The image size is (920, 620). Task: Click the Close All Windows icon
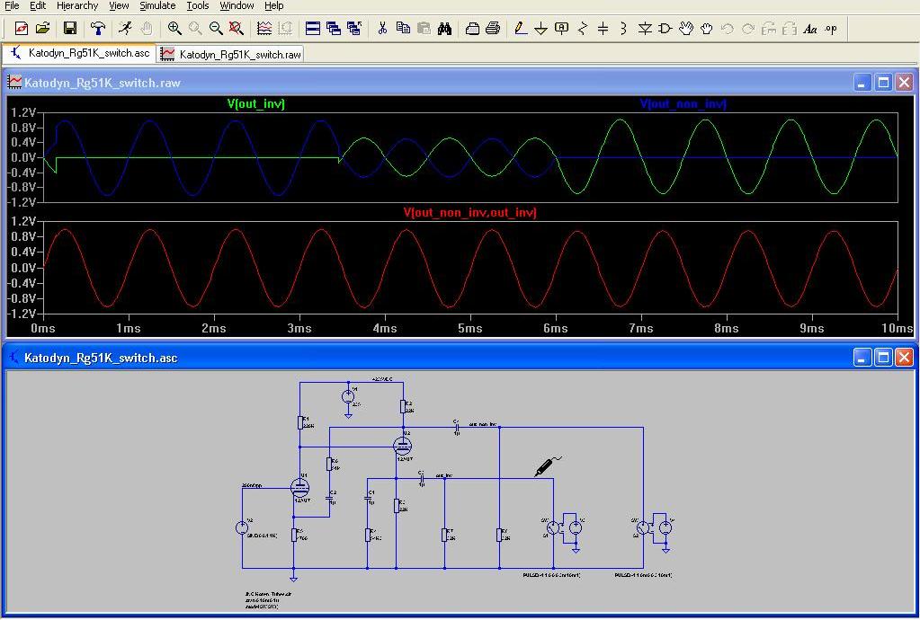[353, 28]
